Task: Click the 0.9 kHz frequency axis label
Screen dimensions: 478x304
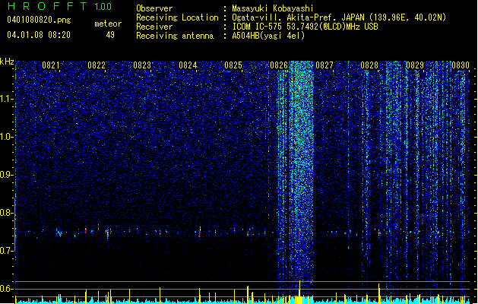Action: coord(6,175)
